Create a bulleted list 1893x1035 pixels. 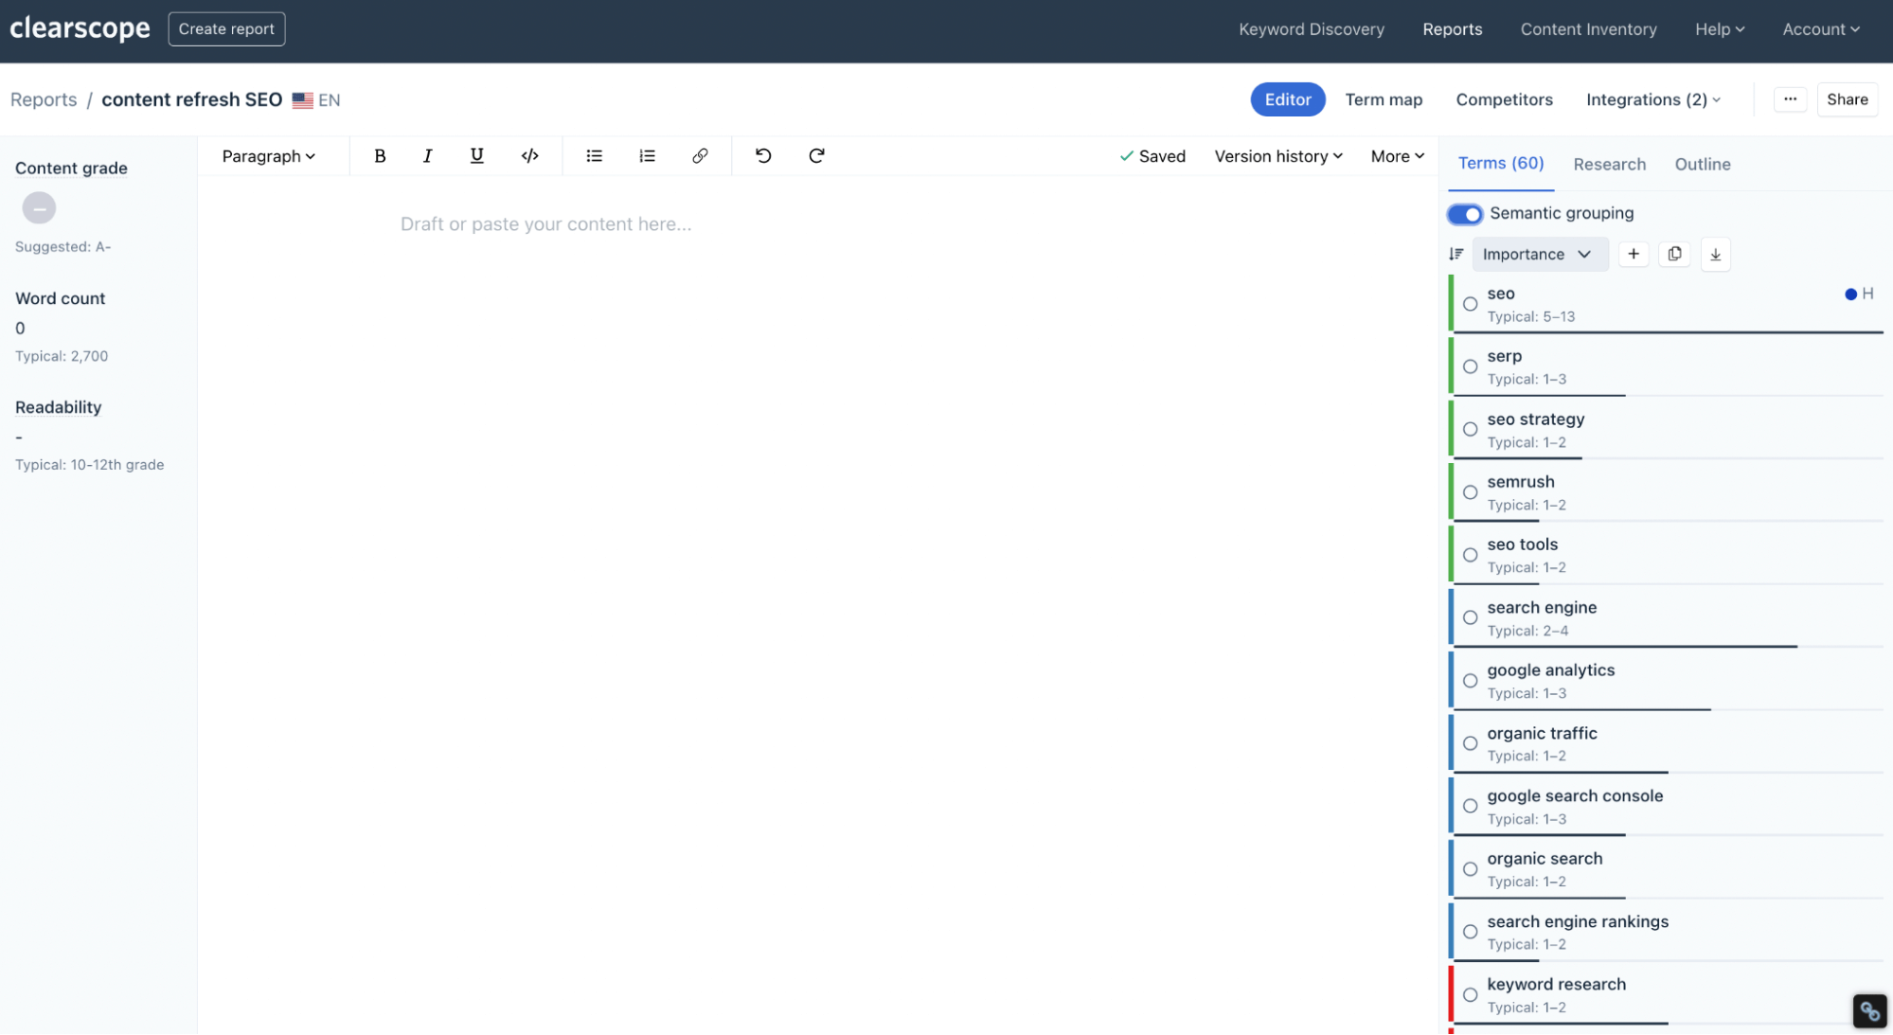[x=594, y=156]
